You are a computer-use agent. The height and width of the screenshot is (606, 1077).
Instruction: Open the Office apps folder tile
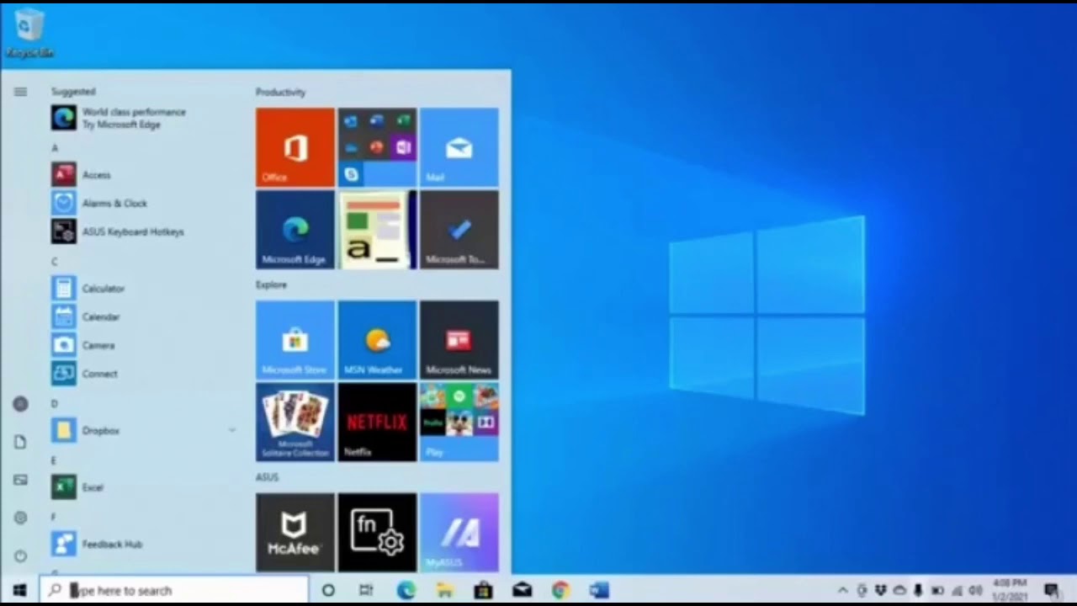pyautogui.click(x=377, y=147)
